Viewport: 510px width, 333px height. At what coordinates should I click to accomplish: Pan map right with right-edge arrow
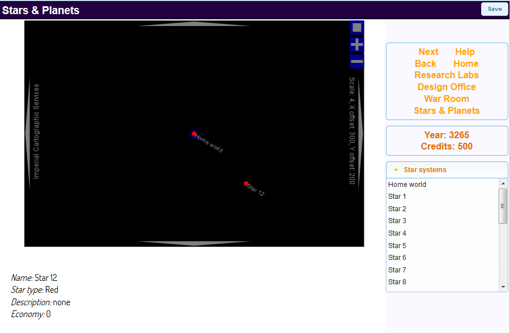[x=360, y=134]
